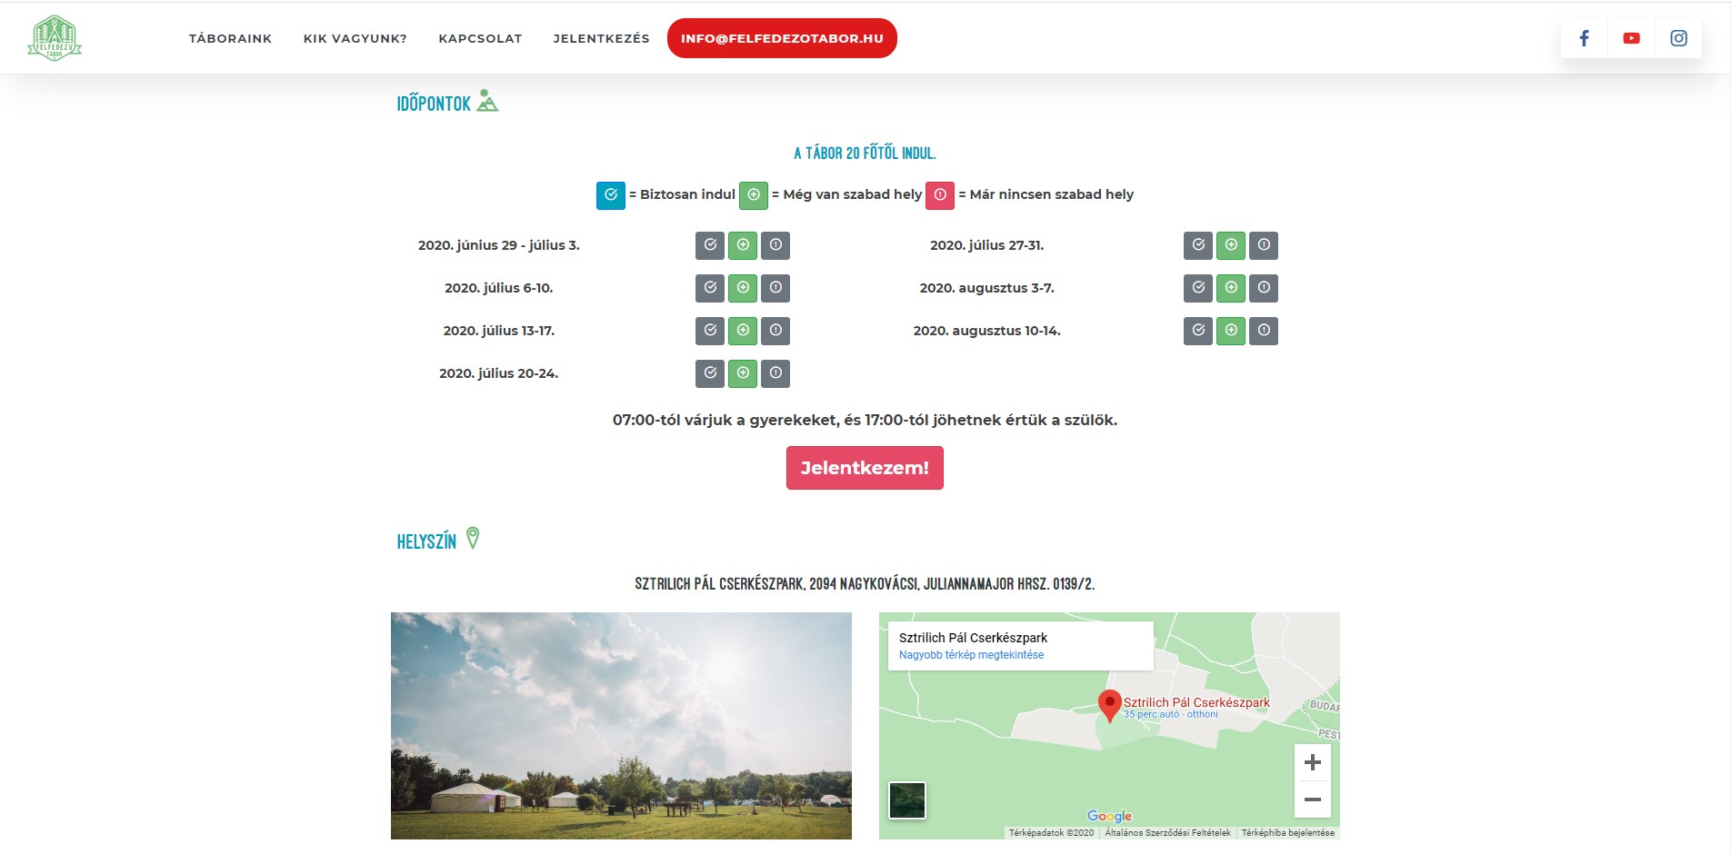
Task: Click checkmark icon for július 20-24
Action: click(x=710, y=373)
